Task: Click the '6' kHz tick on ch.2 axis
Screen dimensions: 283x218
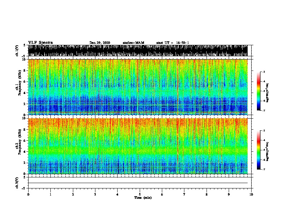Action: click(x=25, y=140)
